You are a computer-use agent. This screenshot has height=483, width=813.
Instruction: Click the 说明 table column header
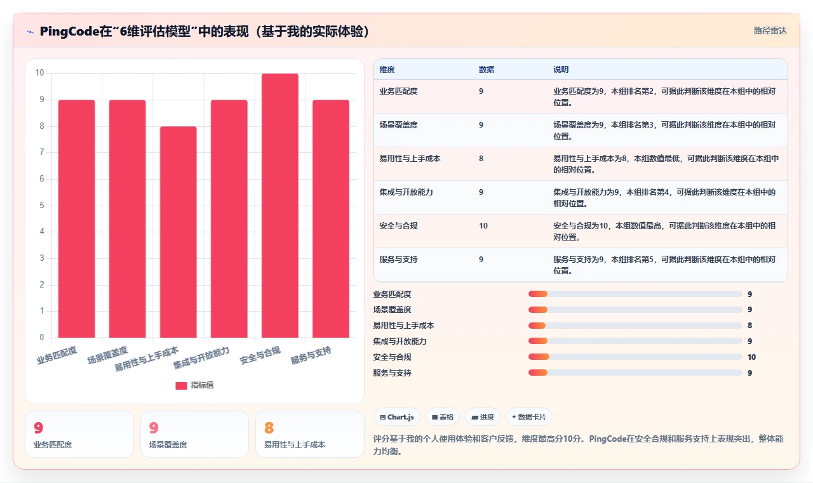[561, 69]
